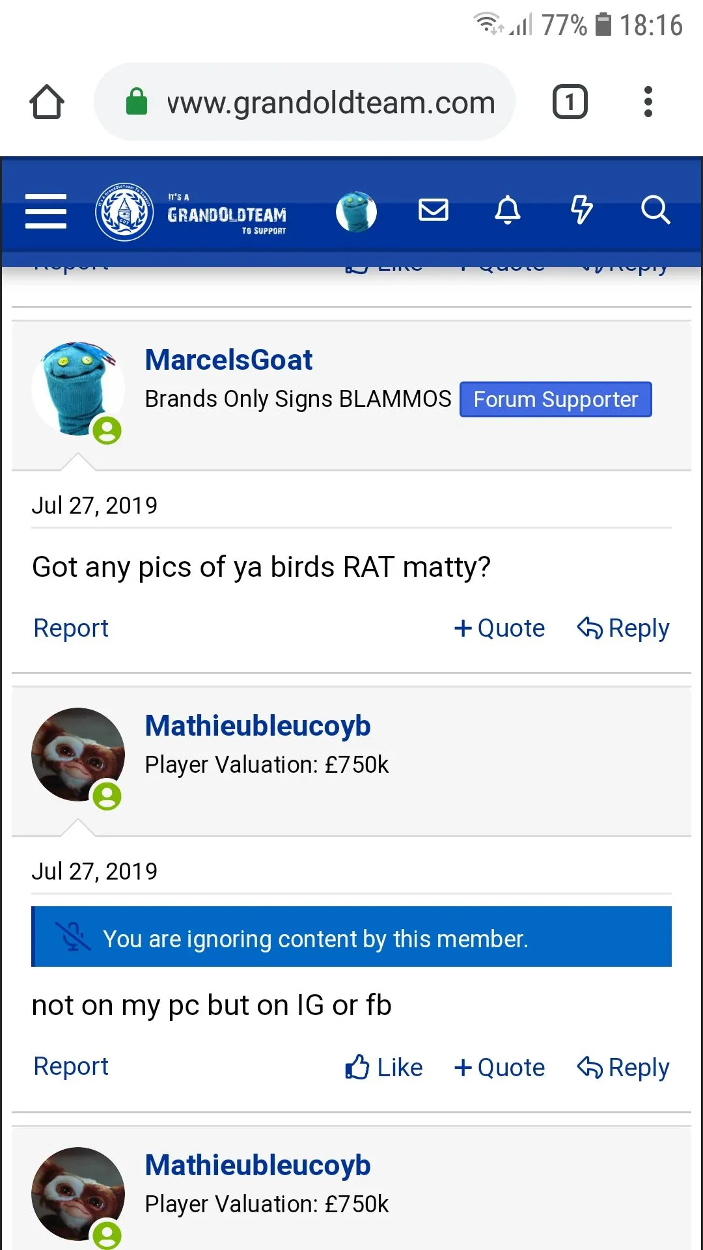Tap the gremlin avatar of the first Mathieubleucoyb post
The width and height of the screenshot is (703, 1250).
(x=78, y=755)
